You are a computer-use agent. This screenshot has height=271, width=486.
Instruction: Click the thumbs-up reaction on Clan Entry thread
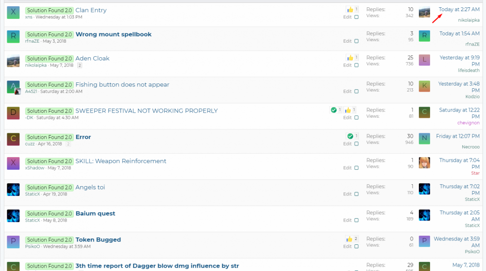coord(350,9)
